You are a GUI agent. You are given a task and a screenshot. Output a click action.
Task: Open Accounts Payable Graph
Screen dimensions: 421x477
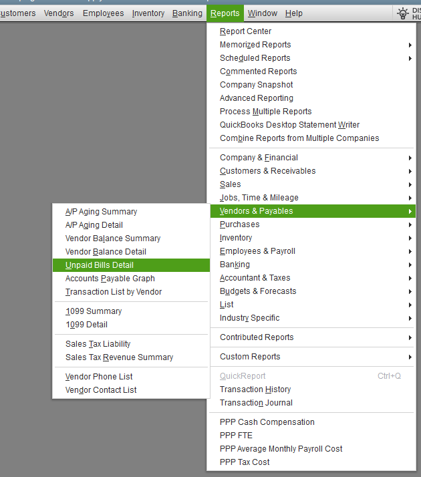(x=131, y=279)
